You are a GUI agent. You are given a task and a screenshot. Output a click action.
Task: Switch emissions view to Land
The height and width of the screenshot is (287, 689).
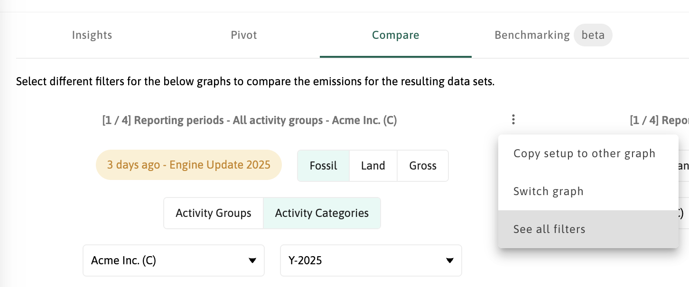[x=373, y=166]
